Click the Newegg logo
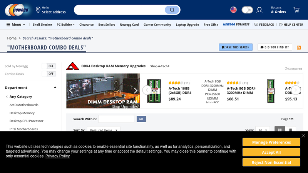The image size is (308, 173). (17, 10)
